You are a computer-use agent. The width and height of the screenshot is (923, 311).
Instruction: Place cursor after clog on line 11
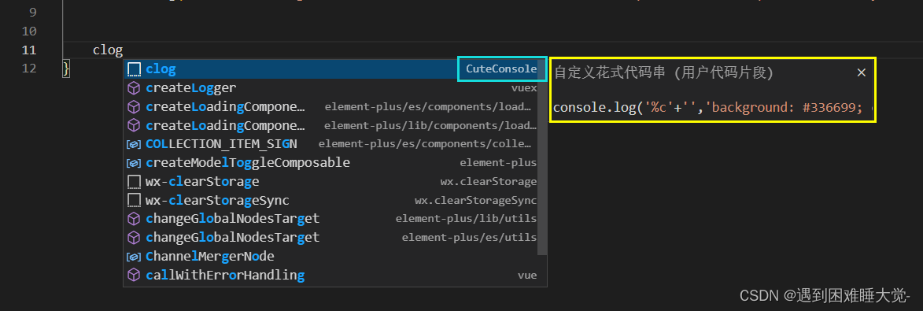coord(123,50)
